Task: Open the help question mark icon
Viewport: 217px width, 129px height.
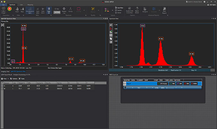Action: [x=204, y=2]
